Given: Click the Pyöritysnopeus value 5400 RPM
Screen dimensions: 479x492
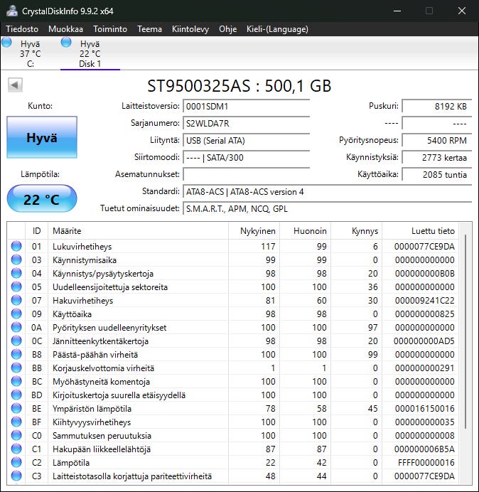Looking at the screenshot, I should 436,140.
